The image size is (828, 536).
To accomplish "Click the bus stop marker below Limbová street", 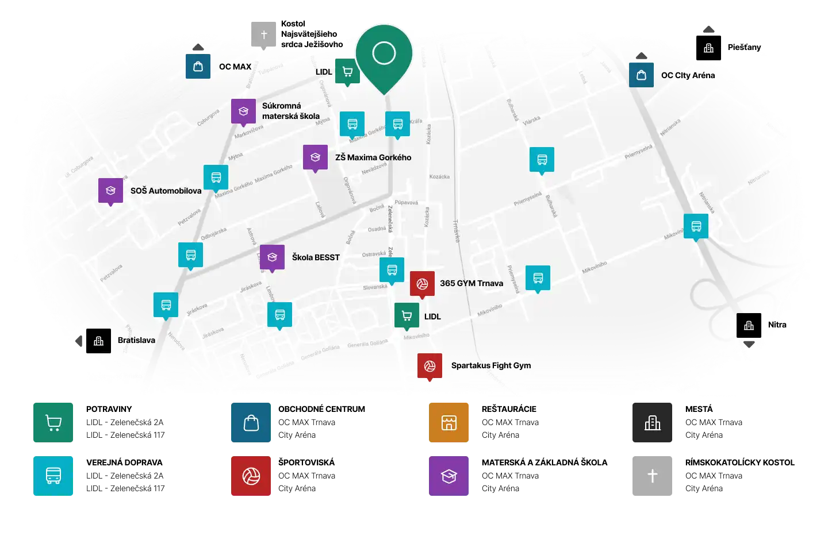I will pyautogui.click(x=279, y=315).
